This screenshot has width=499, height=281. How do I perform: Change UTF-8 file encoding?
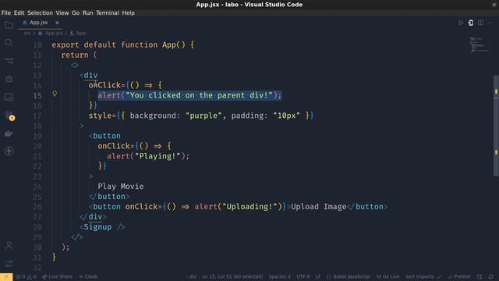coord(303,277)
